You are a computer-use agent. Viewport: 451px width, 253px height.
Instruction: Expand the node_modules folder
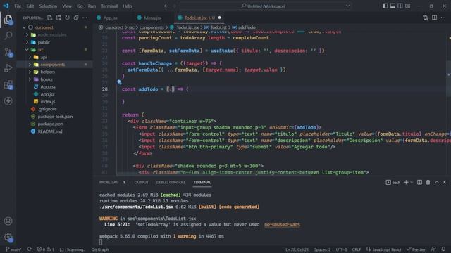tap(27, 34)
